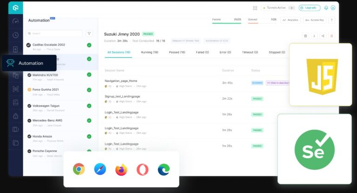The width and height of the screenshot is (357, 193).
Task: Open the dashboard speedometer icon in sidebar
Action: [x=16, y=21]
